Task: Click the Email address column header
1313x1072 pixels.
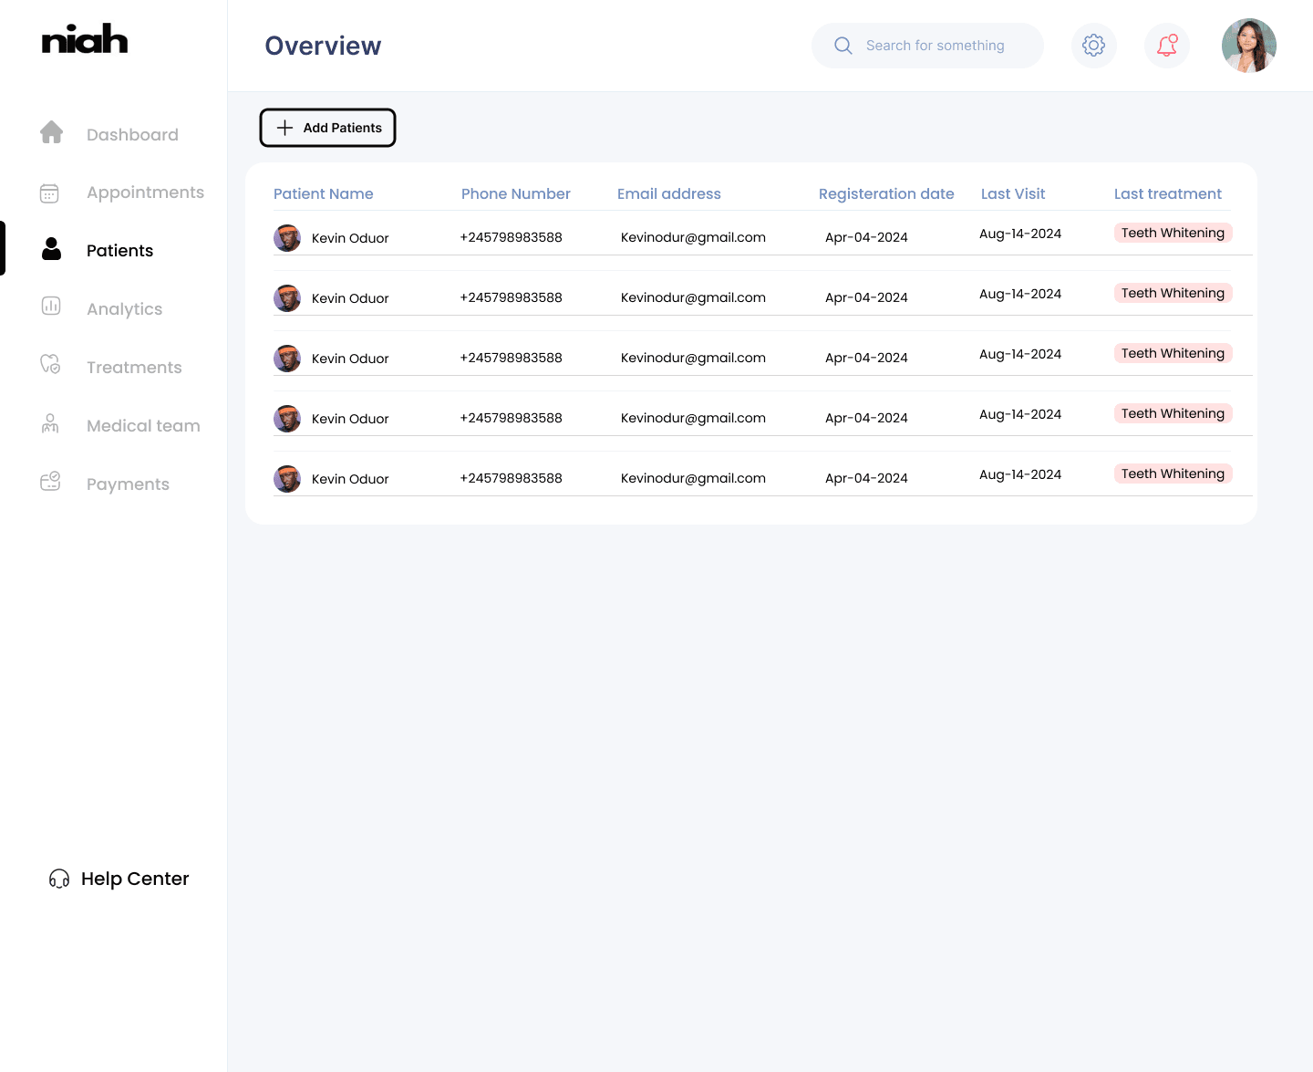Action: click(x=669, y=193)
